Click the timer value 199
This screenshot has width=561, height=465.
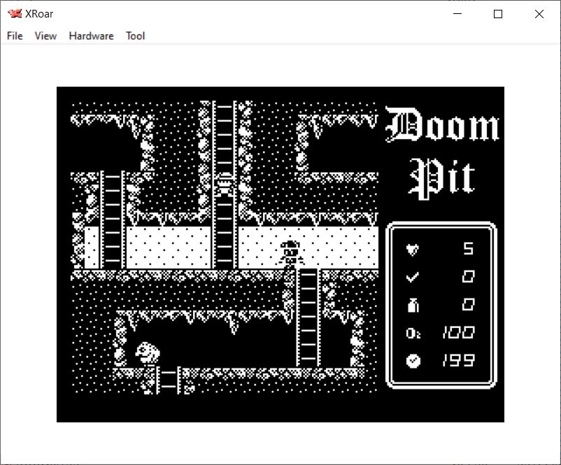(458, 361)
